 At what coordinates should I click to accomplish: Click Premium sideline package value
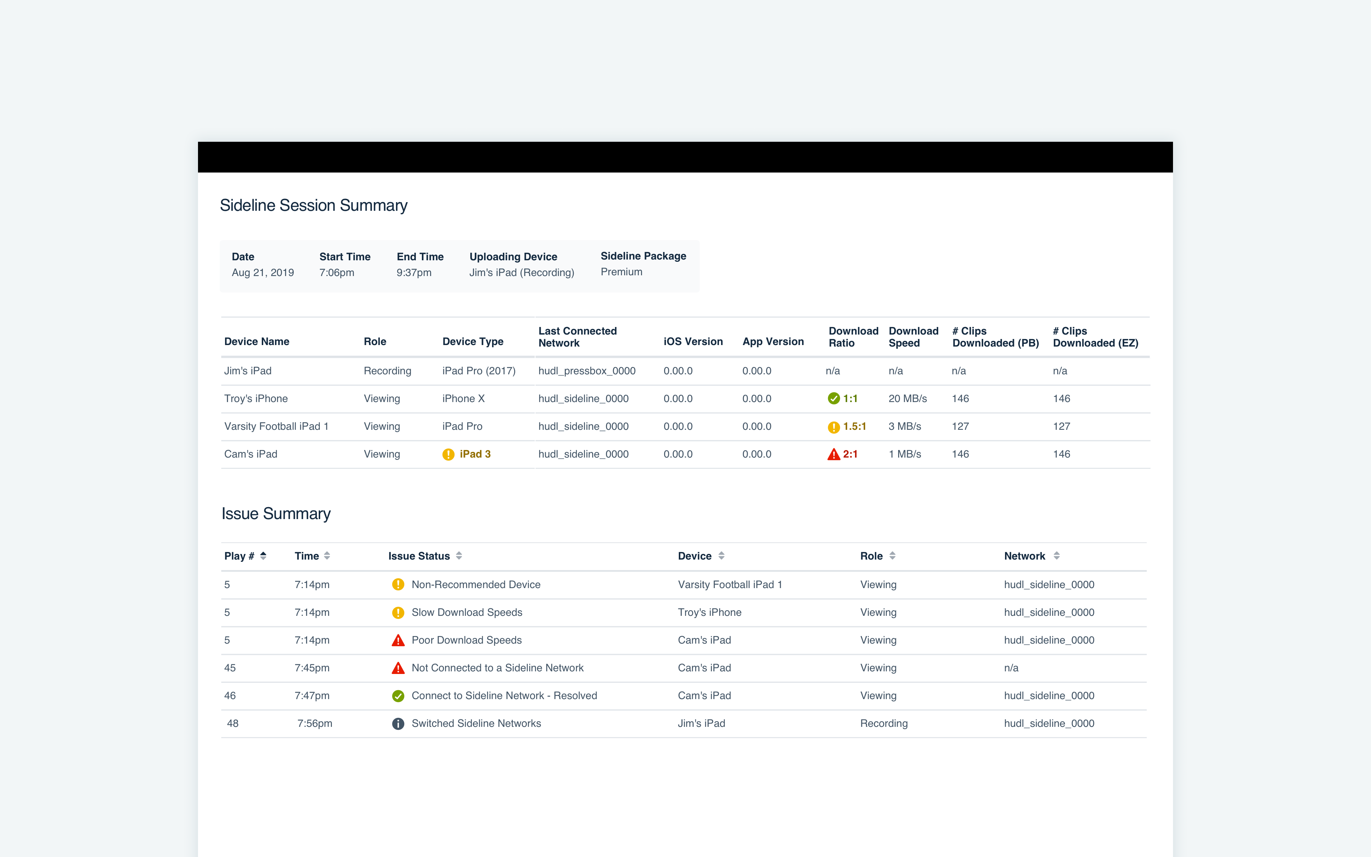[x=621, y=272]
